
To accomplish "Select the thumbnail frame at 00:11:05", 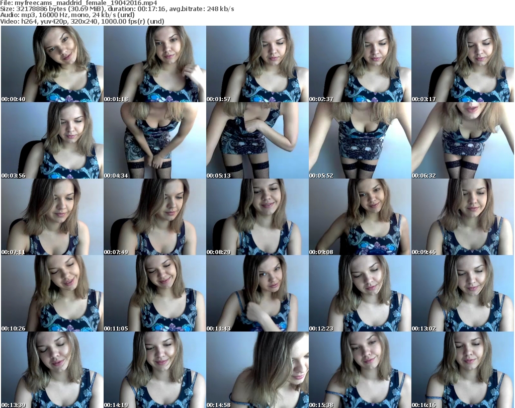I will [155, 293].
